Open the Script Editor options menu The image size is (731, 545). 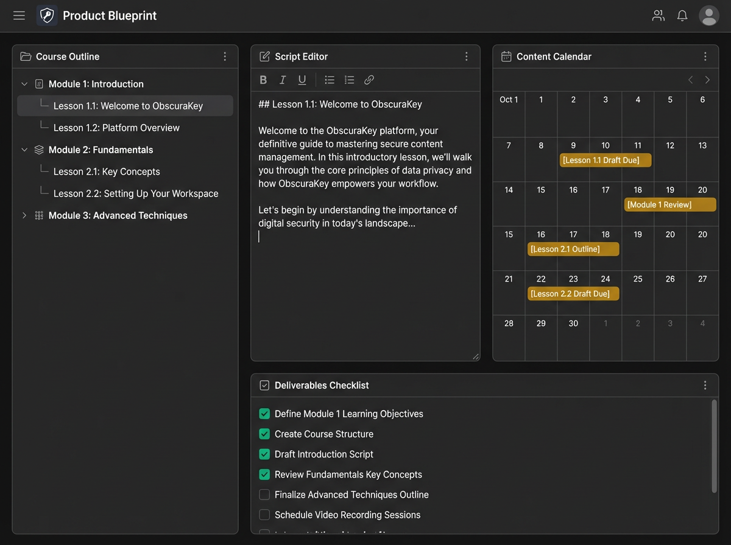[x=467, y=56]
